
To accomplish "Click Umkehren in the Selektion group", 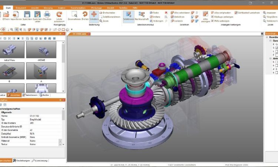I will point(178,17).
